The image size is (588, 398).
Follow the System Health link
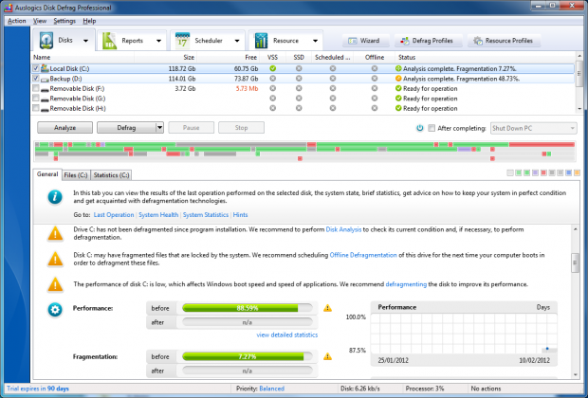click(x=158, y=215)
